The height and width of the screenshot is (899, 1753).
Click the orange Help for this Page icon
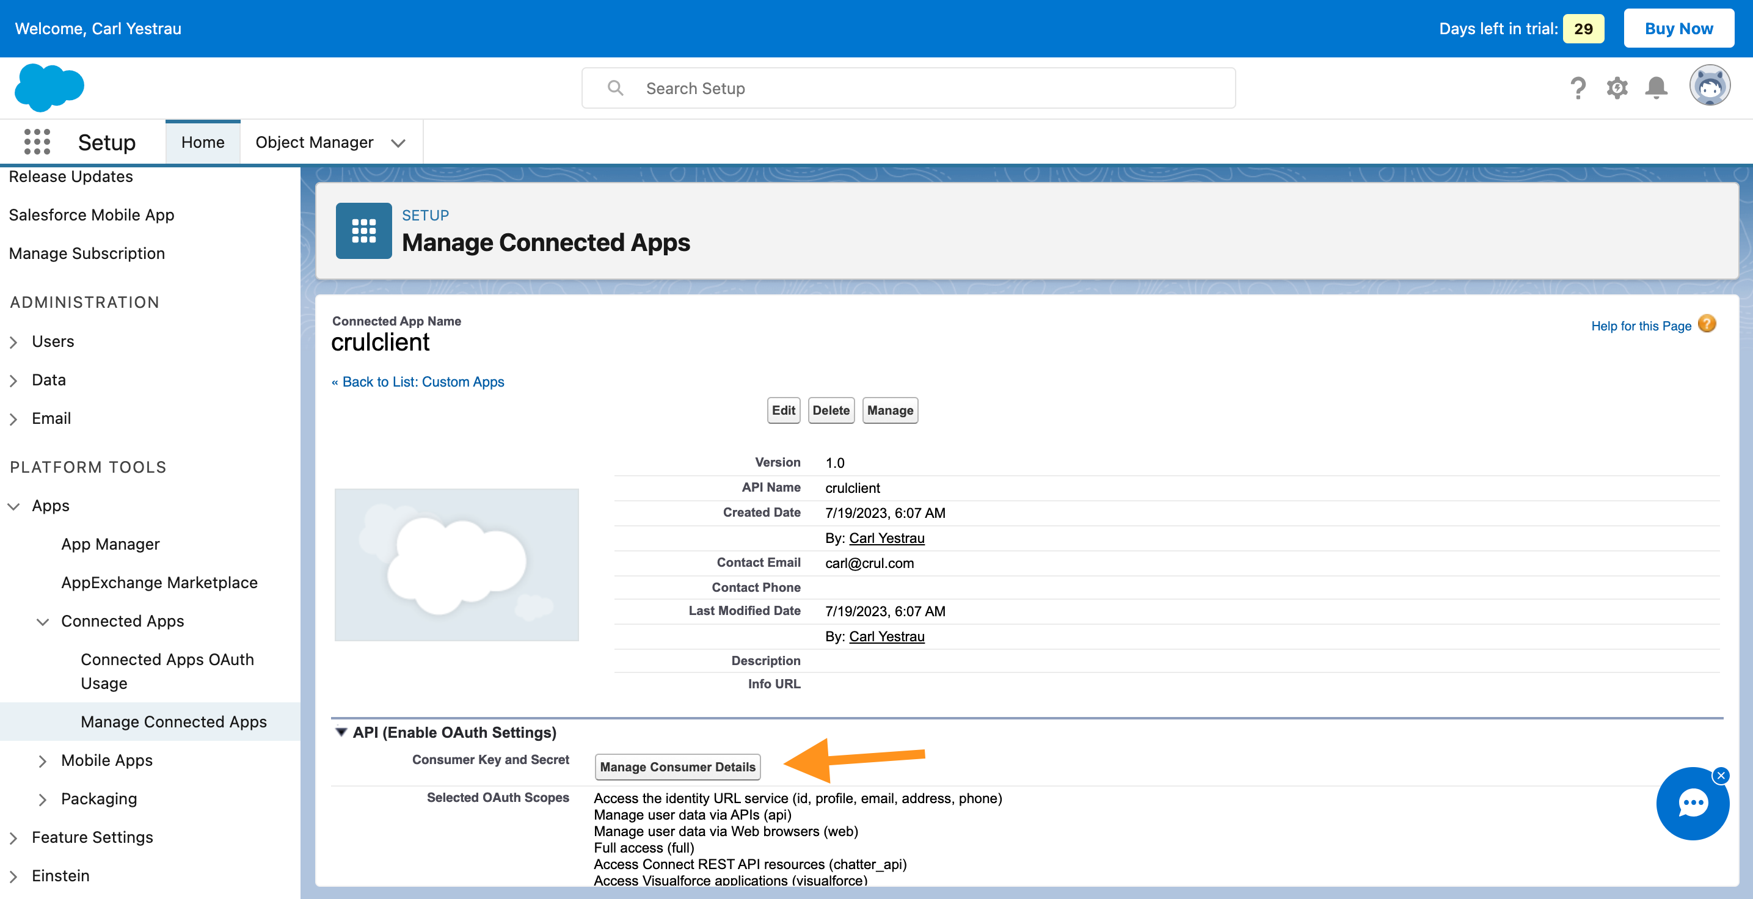[1707, 324]
